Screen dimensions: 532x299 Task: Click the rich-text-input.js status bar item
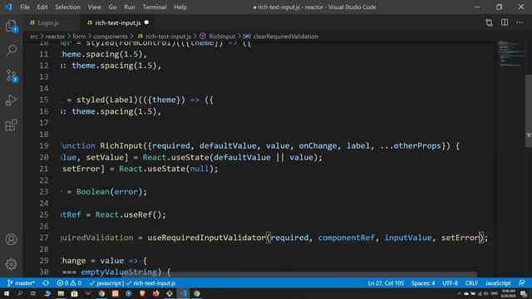[150, 283]
